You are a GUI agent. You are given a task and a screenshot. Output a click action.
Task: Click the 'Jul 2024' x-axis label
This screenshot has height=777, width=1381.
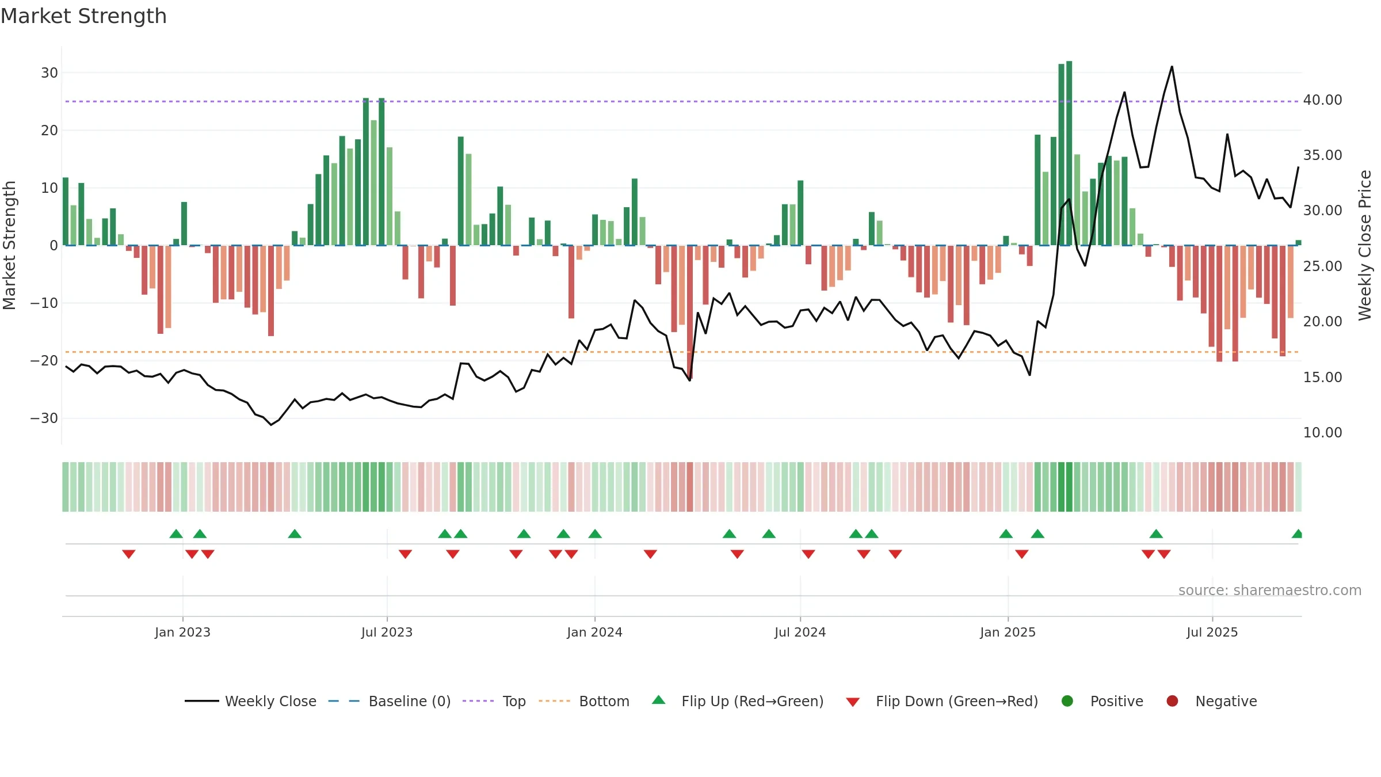[800, 633]
